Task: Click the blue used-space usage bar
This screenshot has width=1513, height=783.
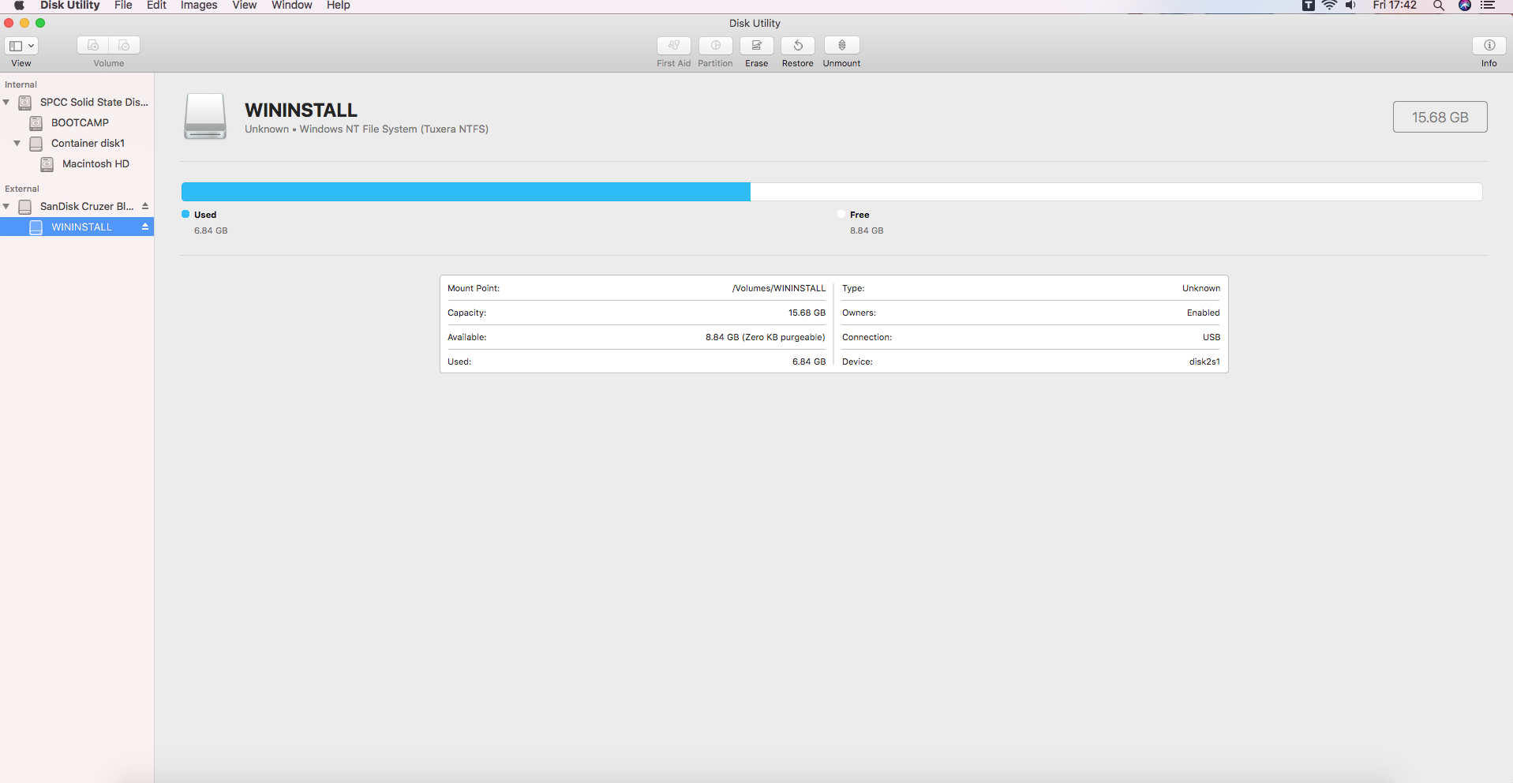Action: pyautogui.click(x=466, y=192)
